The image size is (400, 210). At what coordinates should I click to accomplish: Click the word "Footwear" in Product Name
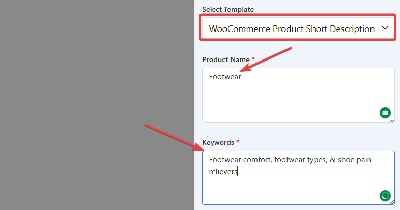point(225,77)
